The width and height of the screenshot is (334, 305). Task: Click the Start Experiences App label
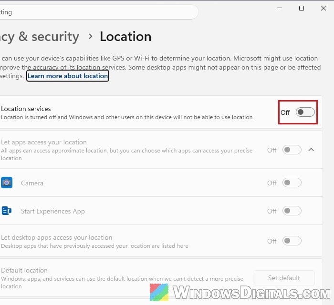[x=53, y=211]
